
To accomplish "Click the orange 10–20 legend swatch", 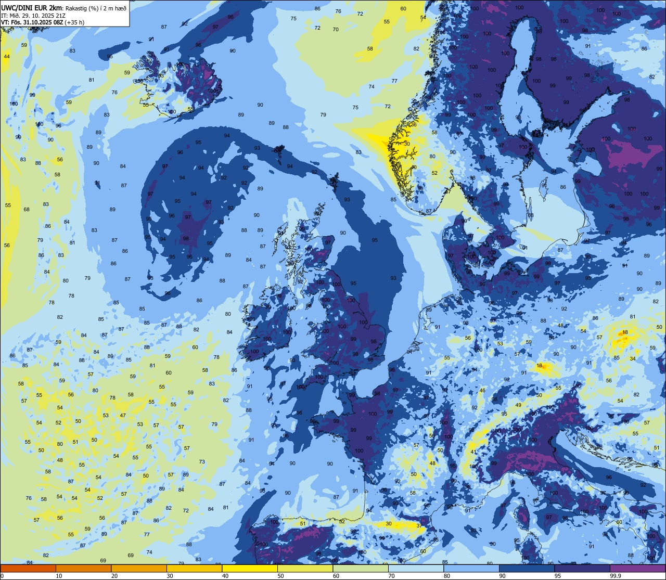I will click(83, 569).
